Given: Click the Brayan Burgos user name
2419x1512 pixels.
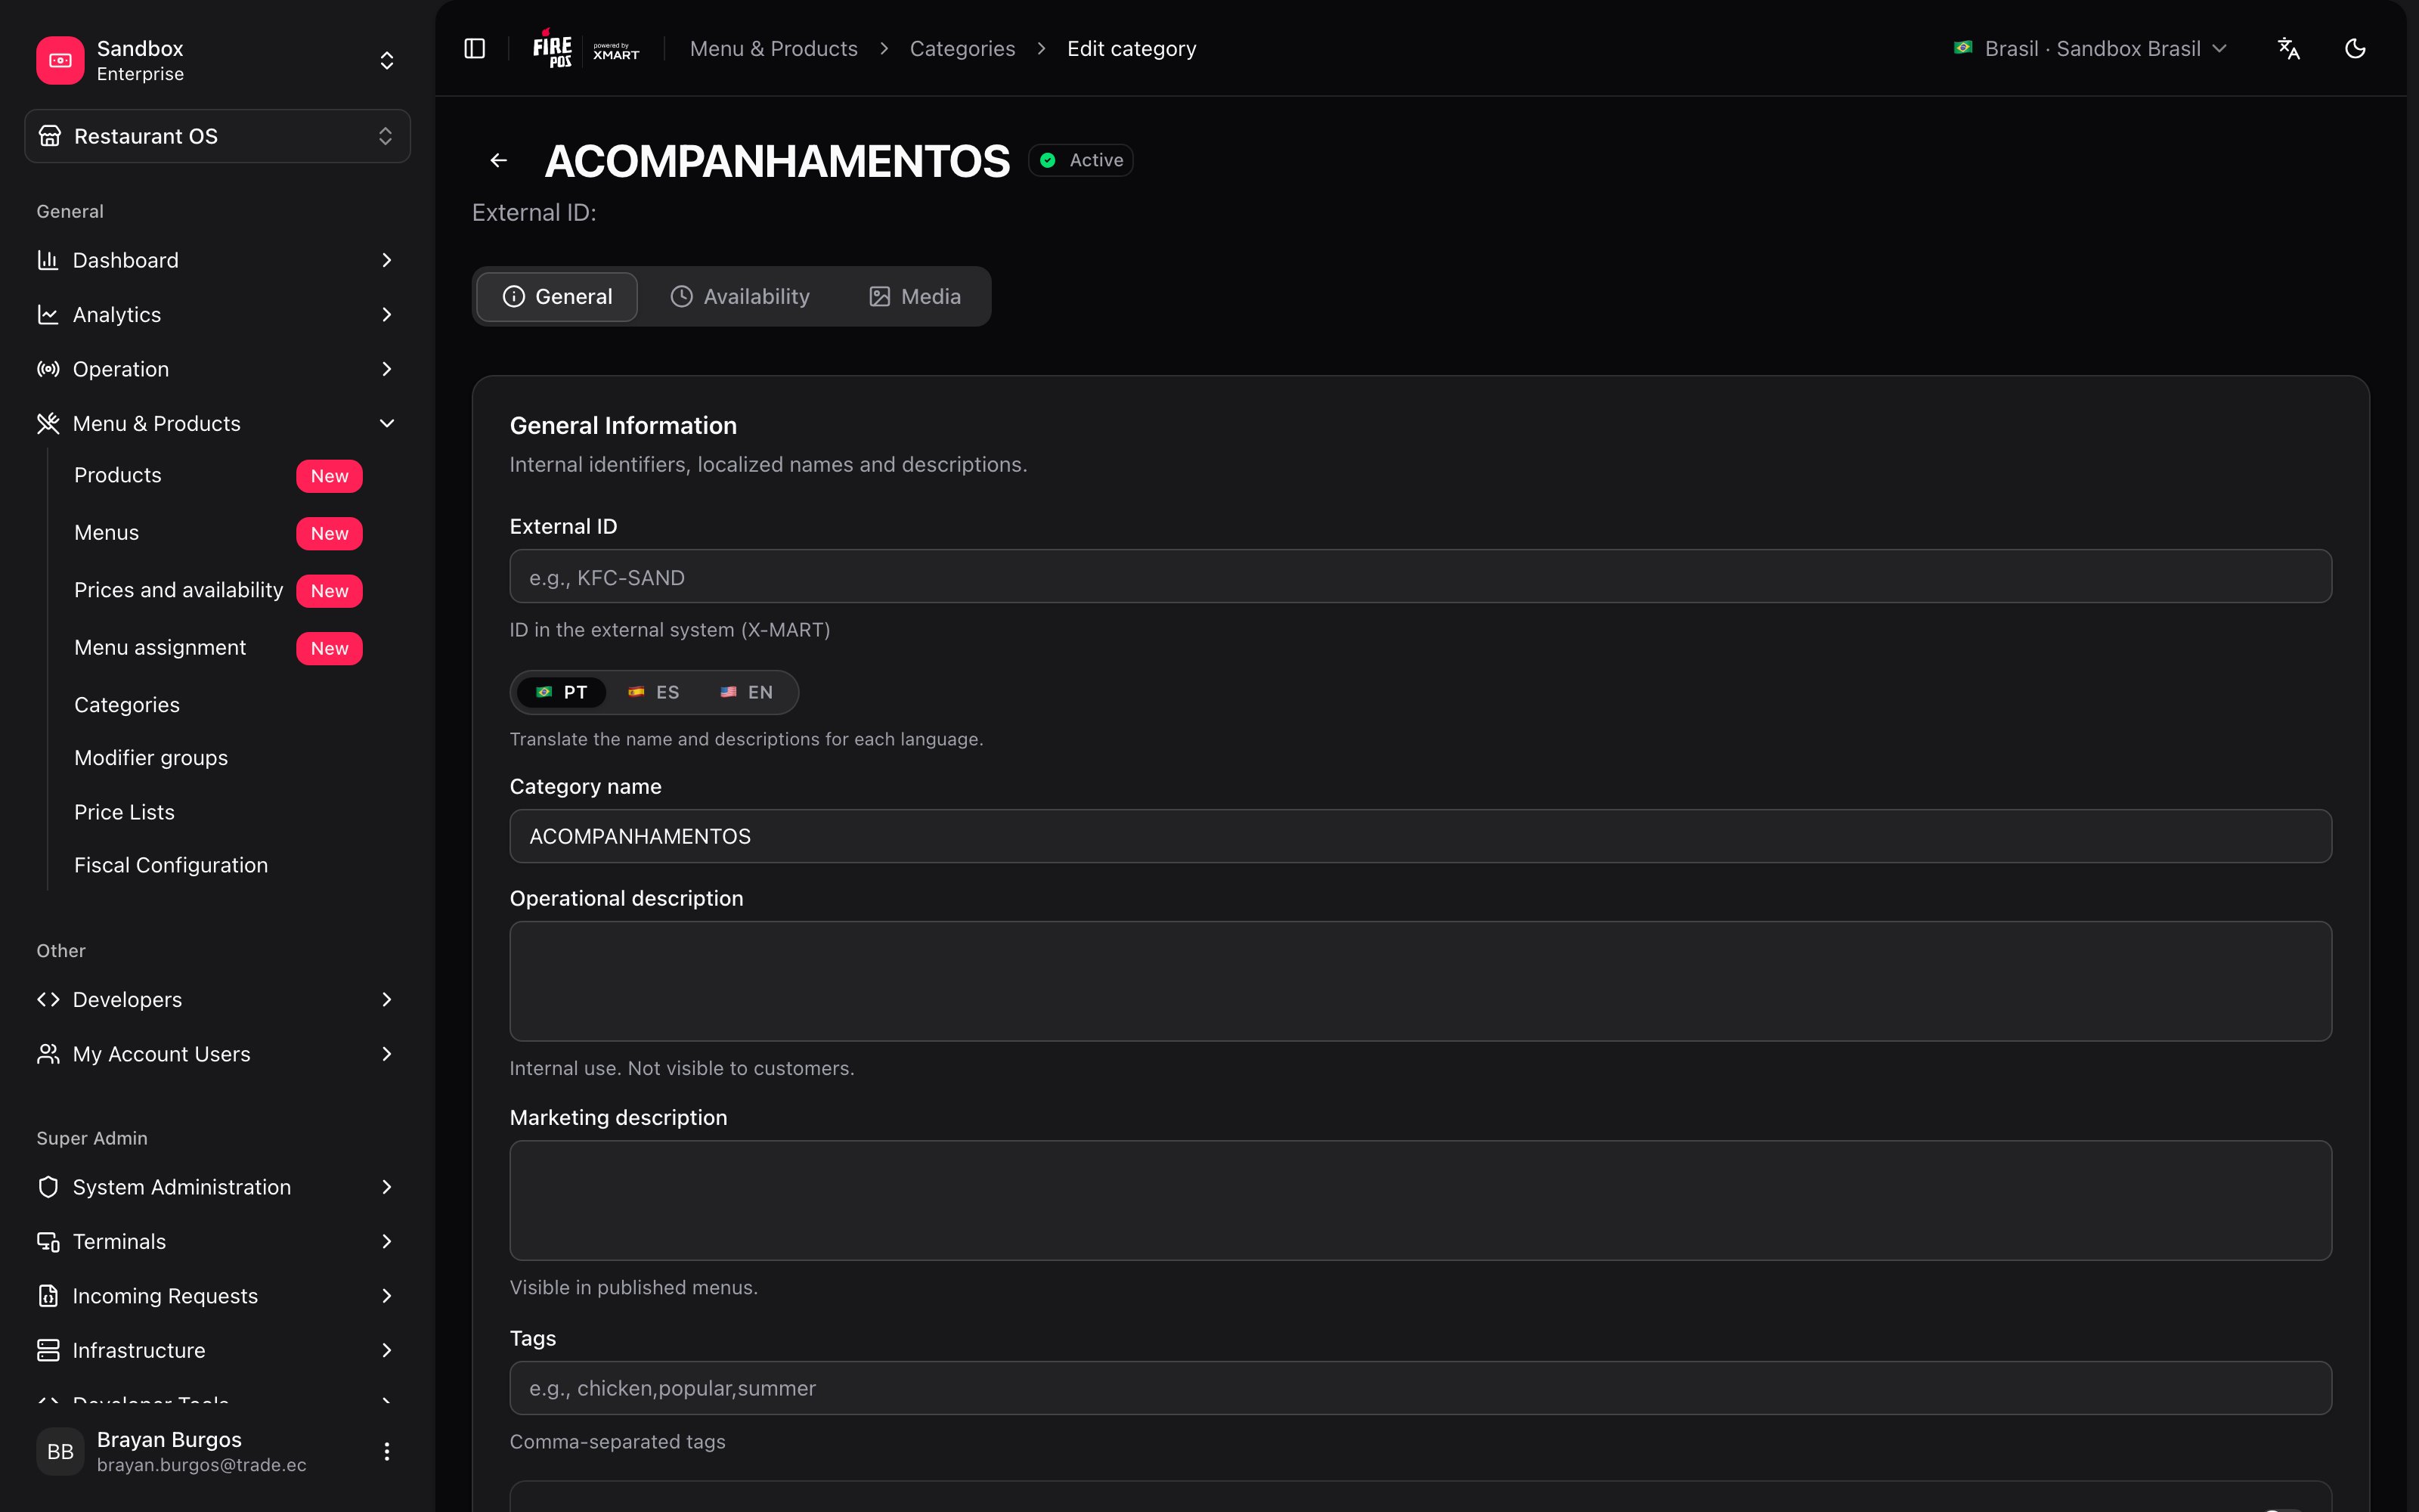Looking at the screenshot, I should click(169, 1439).
